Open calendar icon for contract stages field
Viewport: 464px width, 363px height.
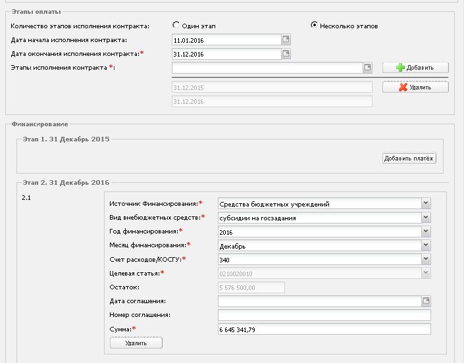click(367, 68)
